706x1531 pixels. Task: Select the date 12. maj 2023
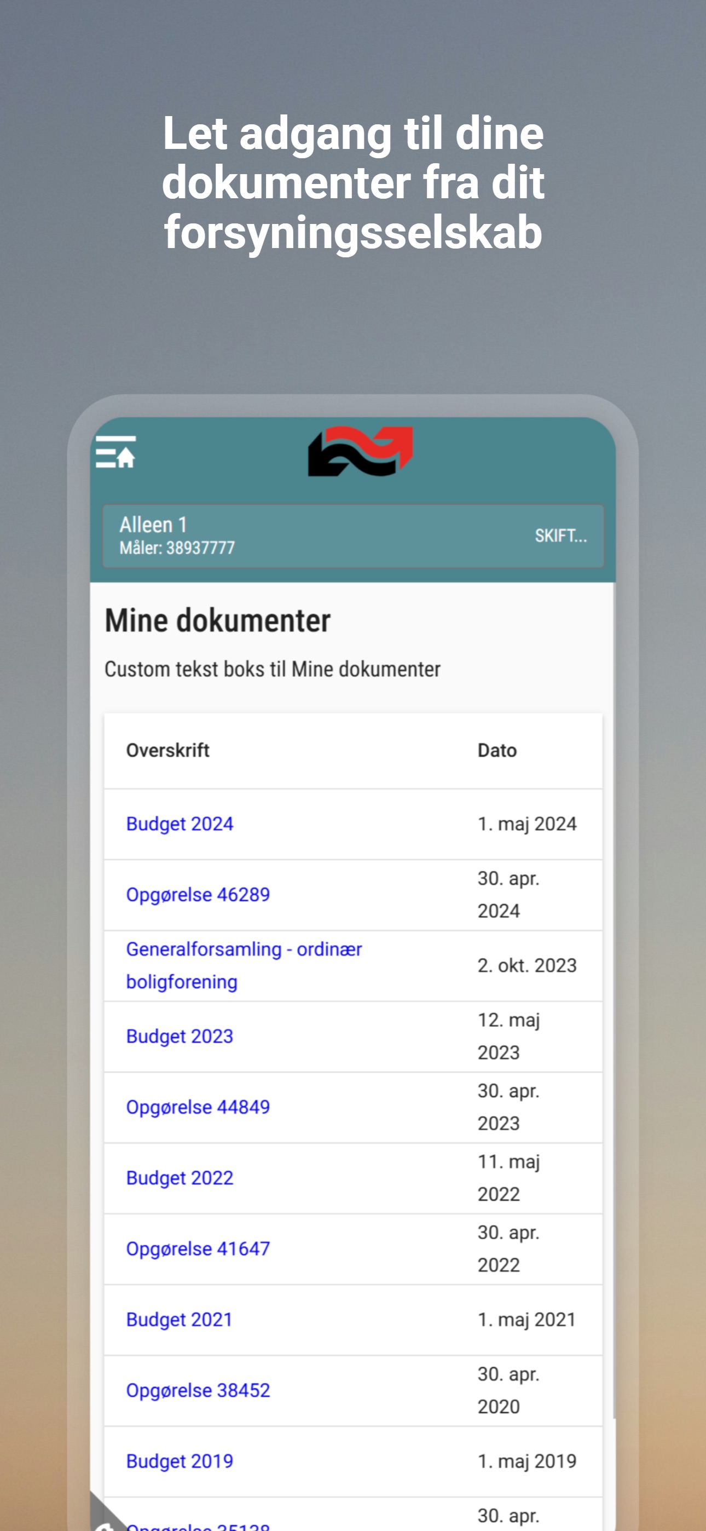tap(510, 1036)
